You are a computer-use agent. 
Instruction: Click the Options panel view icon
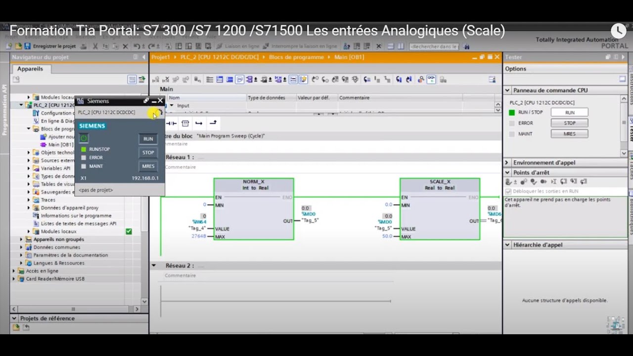tap(623, 79)
